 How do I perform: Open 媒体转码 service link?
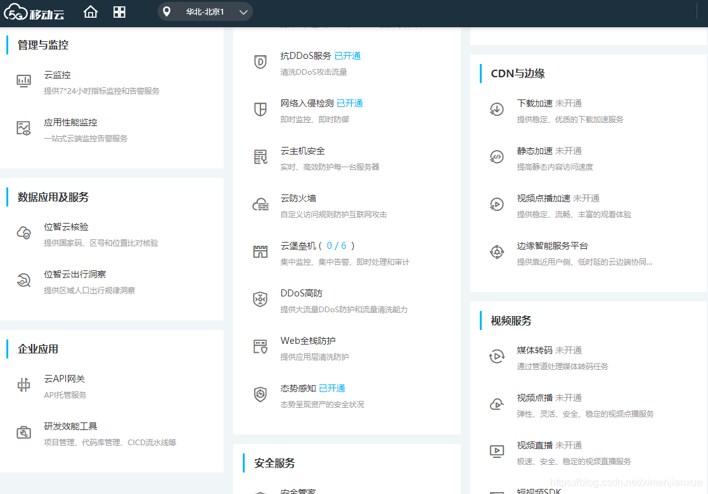[534, 350]
